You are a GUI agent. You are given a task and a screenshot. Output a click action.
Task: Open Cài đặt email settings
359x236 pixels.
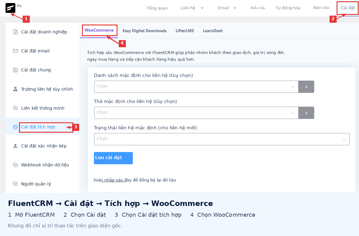point(36,51)
